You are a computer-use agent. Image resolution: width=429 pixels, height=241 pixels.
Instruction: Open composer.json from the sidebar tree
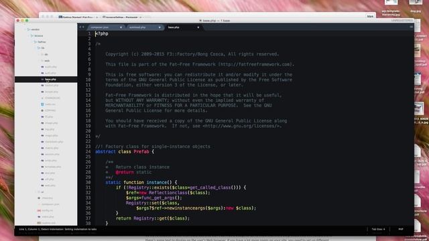pyautogui.click(x=50, y=204)
